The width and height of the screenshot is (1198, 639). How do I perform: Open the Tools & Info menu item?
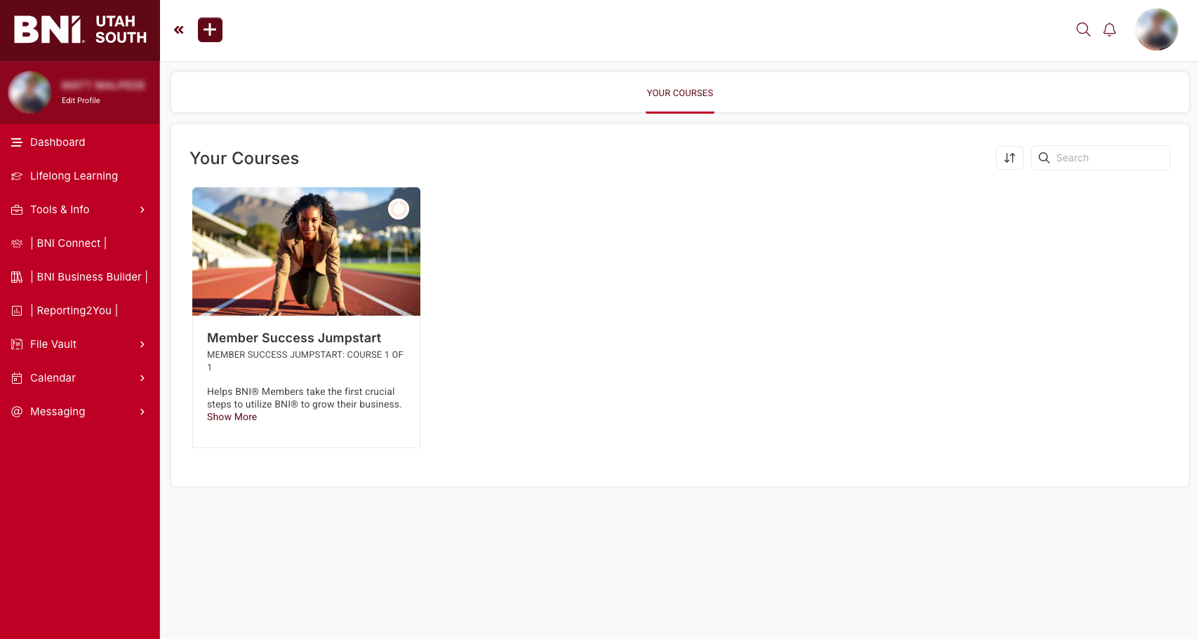point(60,210)
